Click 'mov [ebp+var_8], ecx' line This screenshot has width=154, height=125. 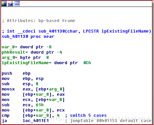coord(33,110)
